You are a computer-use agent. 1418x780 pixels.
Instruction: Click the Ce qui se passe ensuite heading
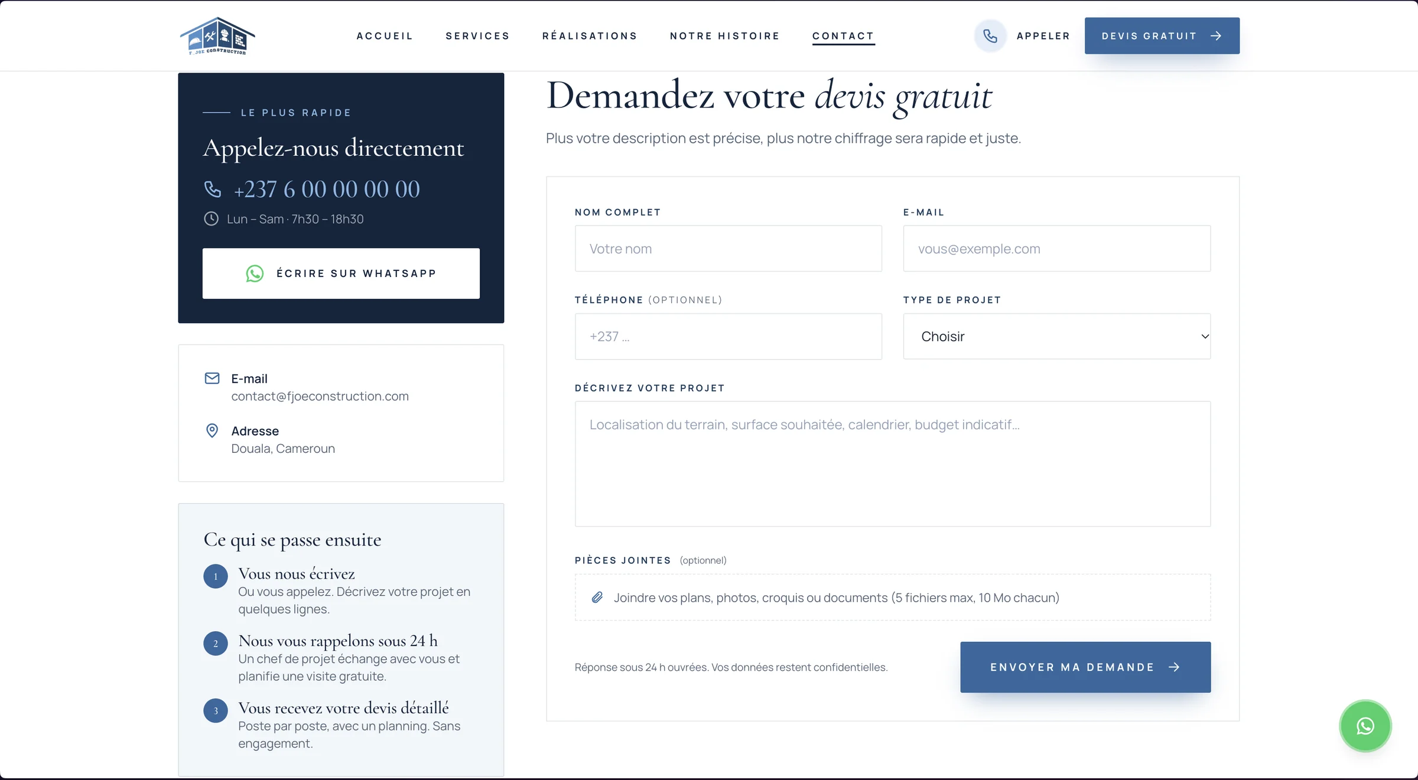click(x=292, y=540)
